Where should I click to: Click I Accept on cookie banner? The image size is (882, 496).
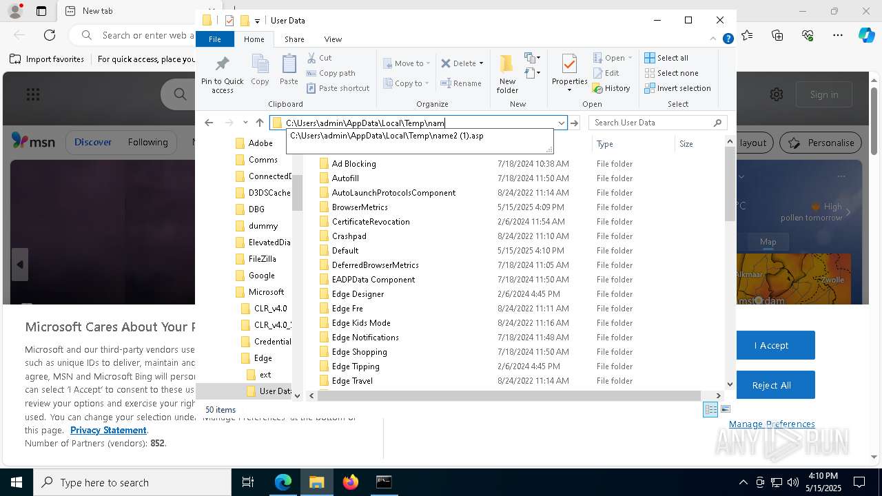[771, 345]
